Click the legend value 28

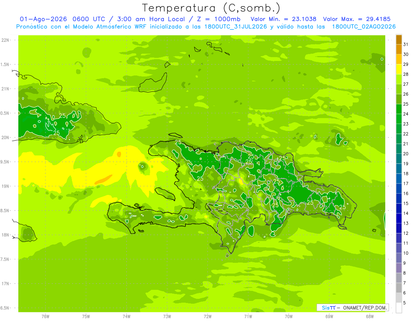(406, 74)
